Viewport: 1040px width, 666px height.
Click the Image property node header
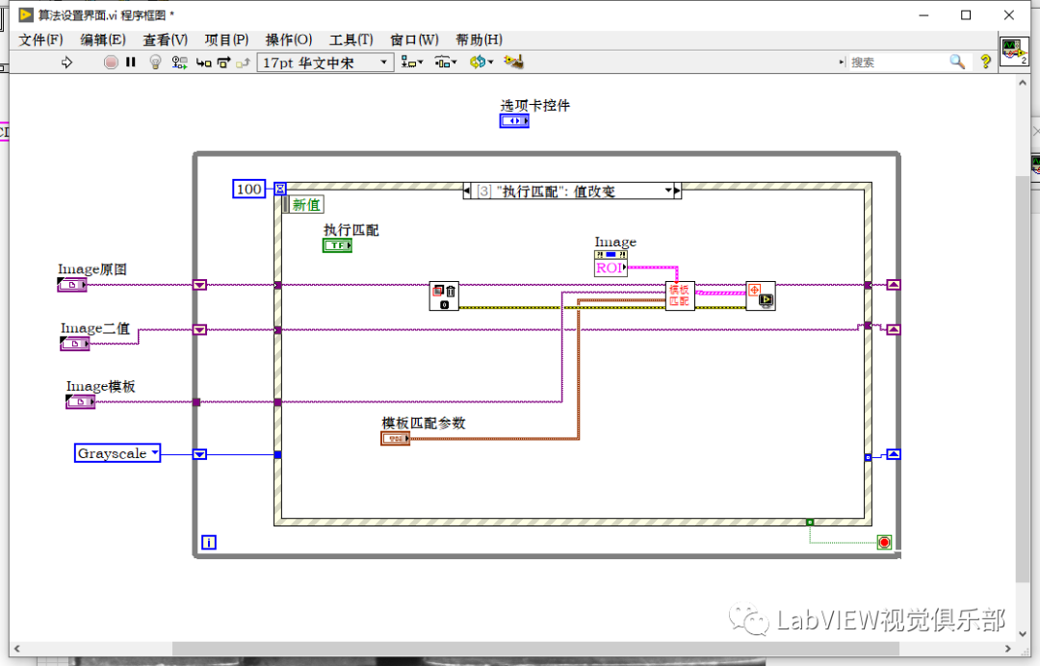[611, 255]
